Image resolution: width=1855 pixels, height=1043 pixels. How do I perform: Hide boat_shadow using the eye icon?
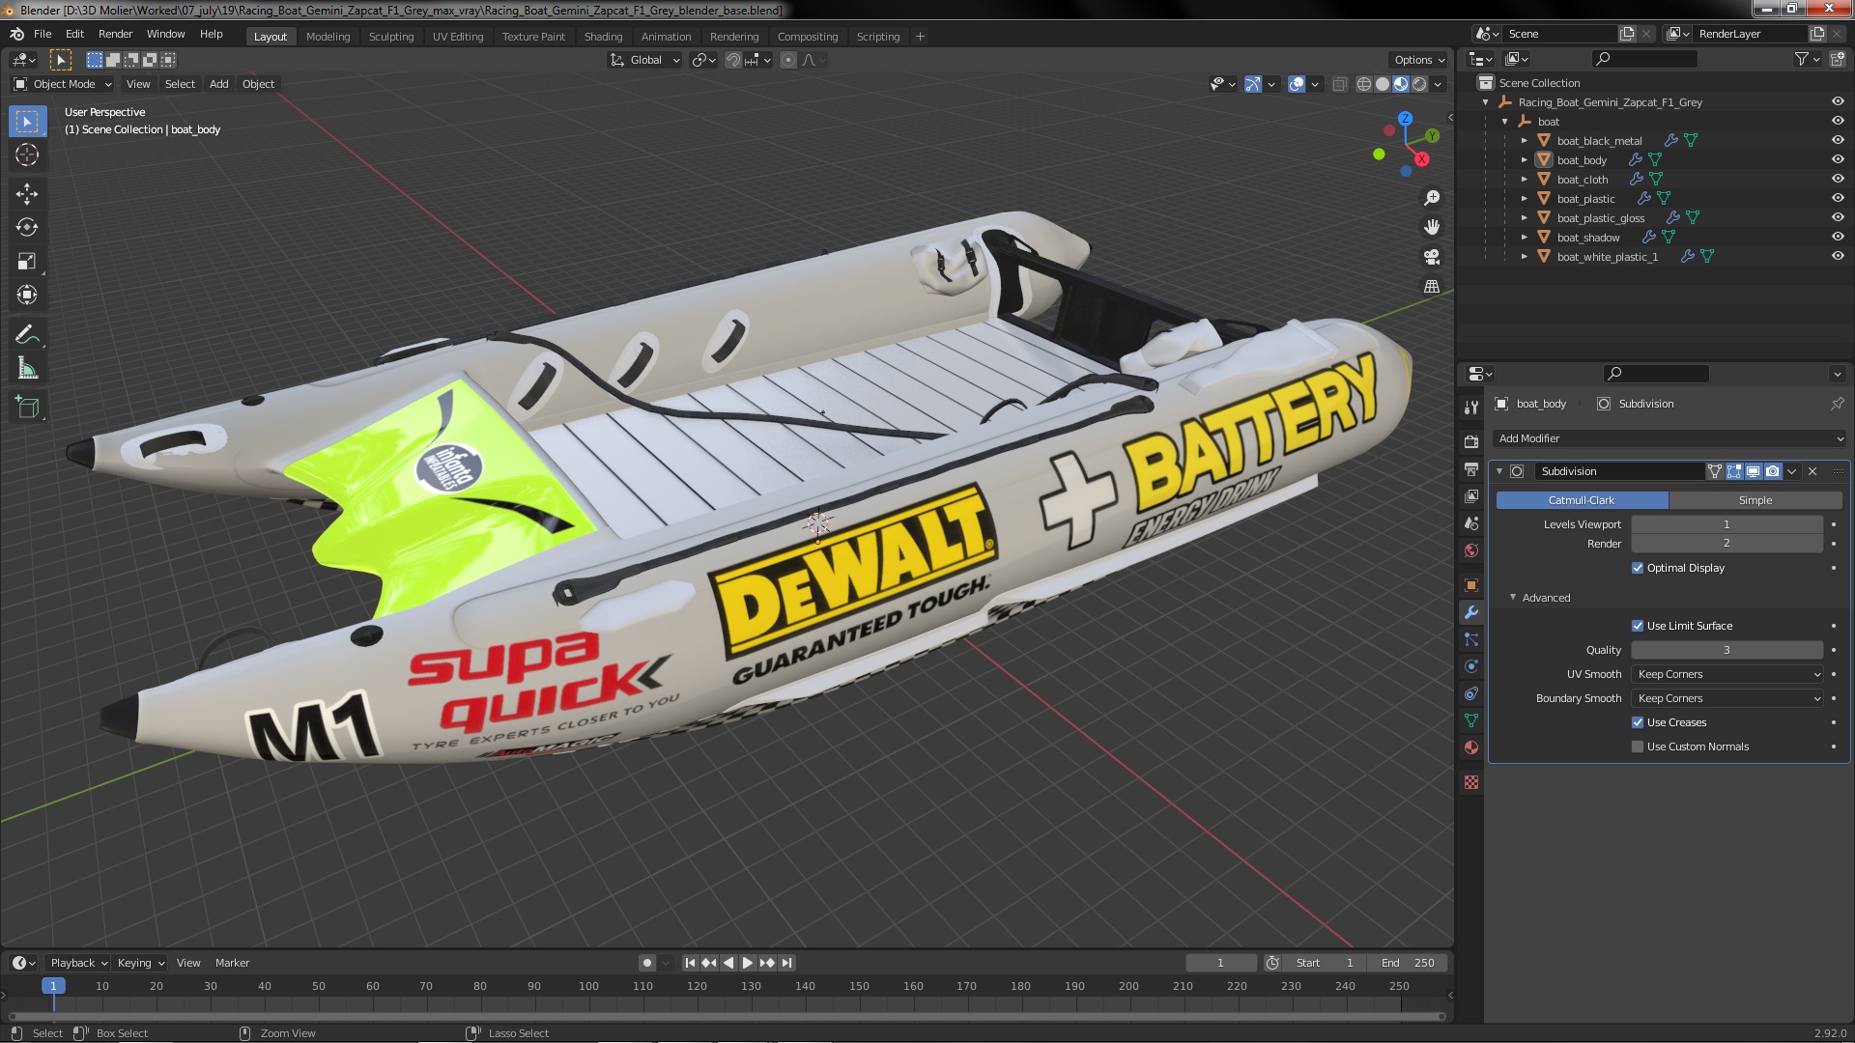coord(1838,238)
